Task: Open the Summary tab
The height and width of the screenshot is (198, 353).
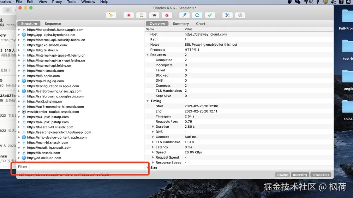Action: 180,24
